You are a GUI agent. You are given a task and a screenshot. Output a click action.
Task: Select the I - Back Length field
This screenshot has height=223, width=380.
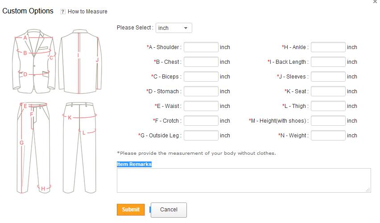pyautogui.click(x=328, y=62)
